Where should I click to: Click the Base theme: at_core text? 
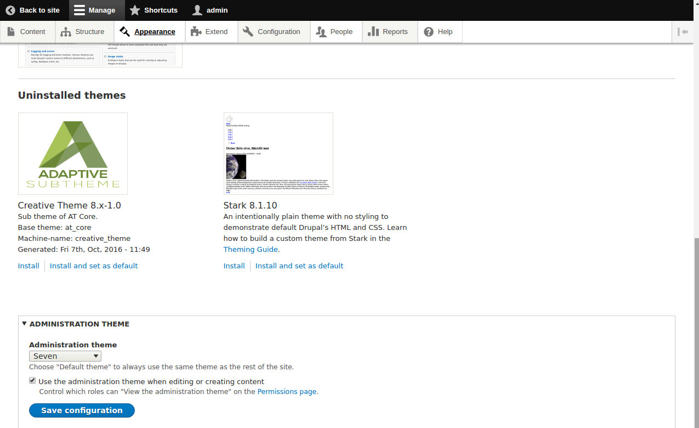coord(55,227)
